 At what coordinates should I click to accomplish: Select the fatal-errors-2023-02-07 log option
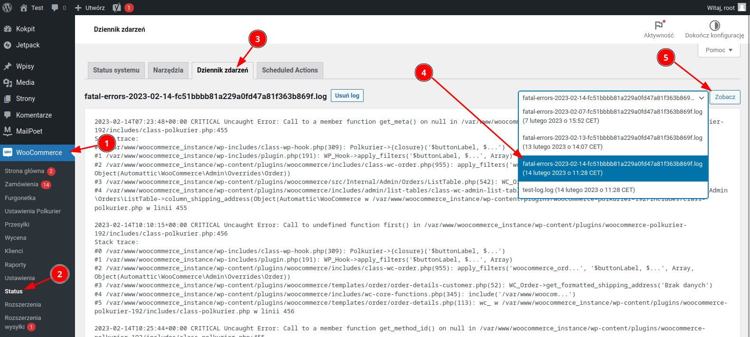coord(613,116)
